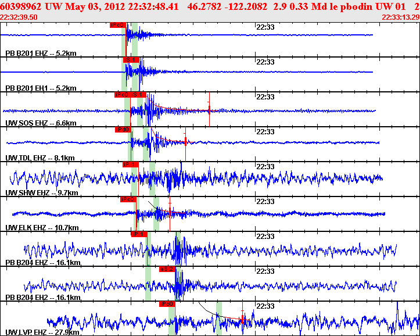The width and height of the screenshot is (420, 336).
Task: Click the iP 1 pick flag on B204 EHZ
Action: coord(139,234)
